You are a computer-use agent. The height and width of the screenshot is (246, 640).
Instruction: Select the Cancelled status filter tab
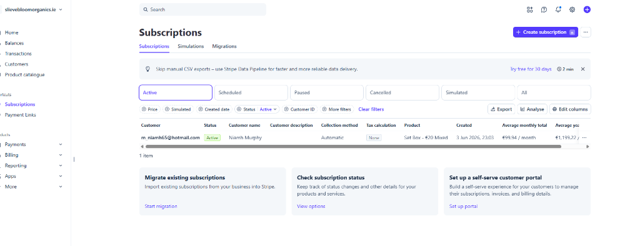pyautogui.click(x=402, y=92)
